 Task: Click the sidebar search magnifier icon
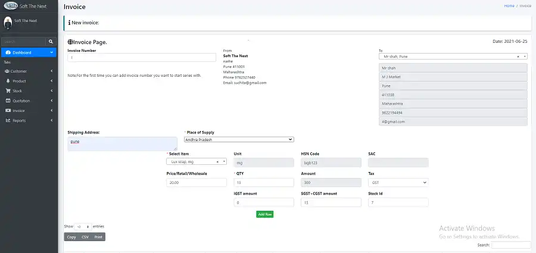(x=51, y=42)
